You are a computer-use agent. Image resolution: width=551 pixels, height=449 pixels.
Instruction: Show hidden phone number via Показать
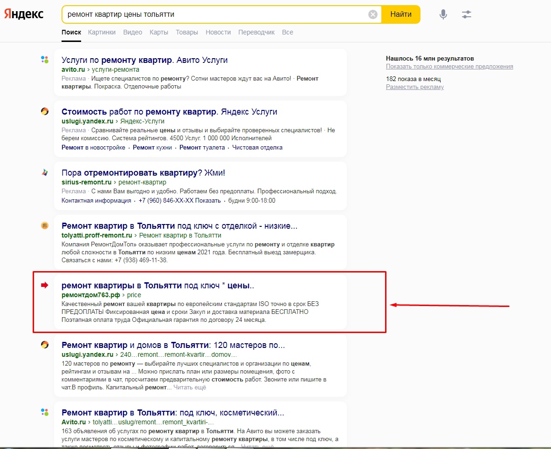click(x=207, y=200)
